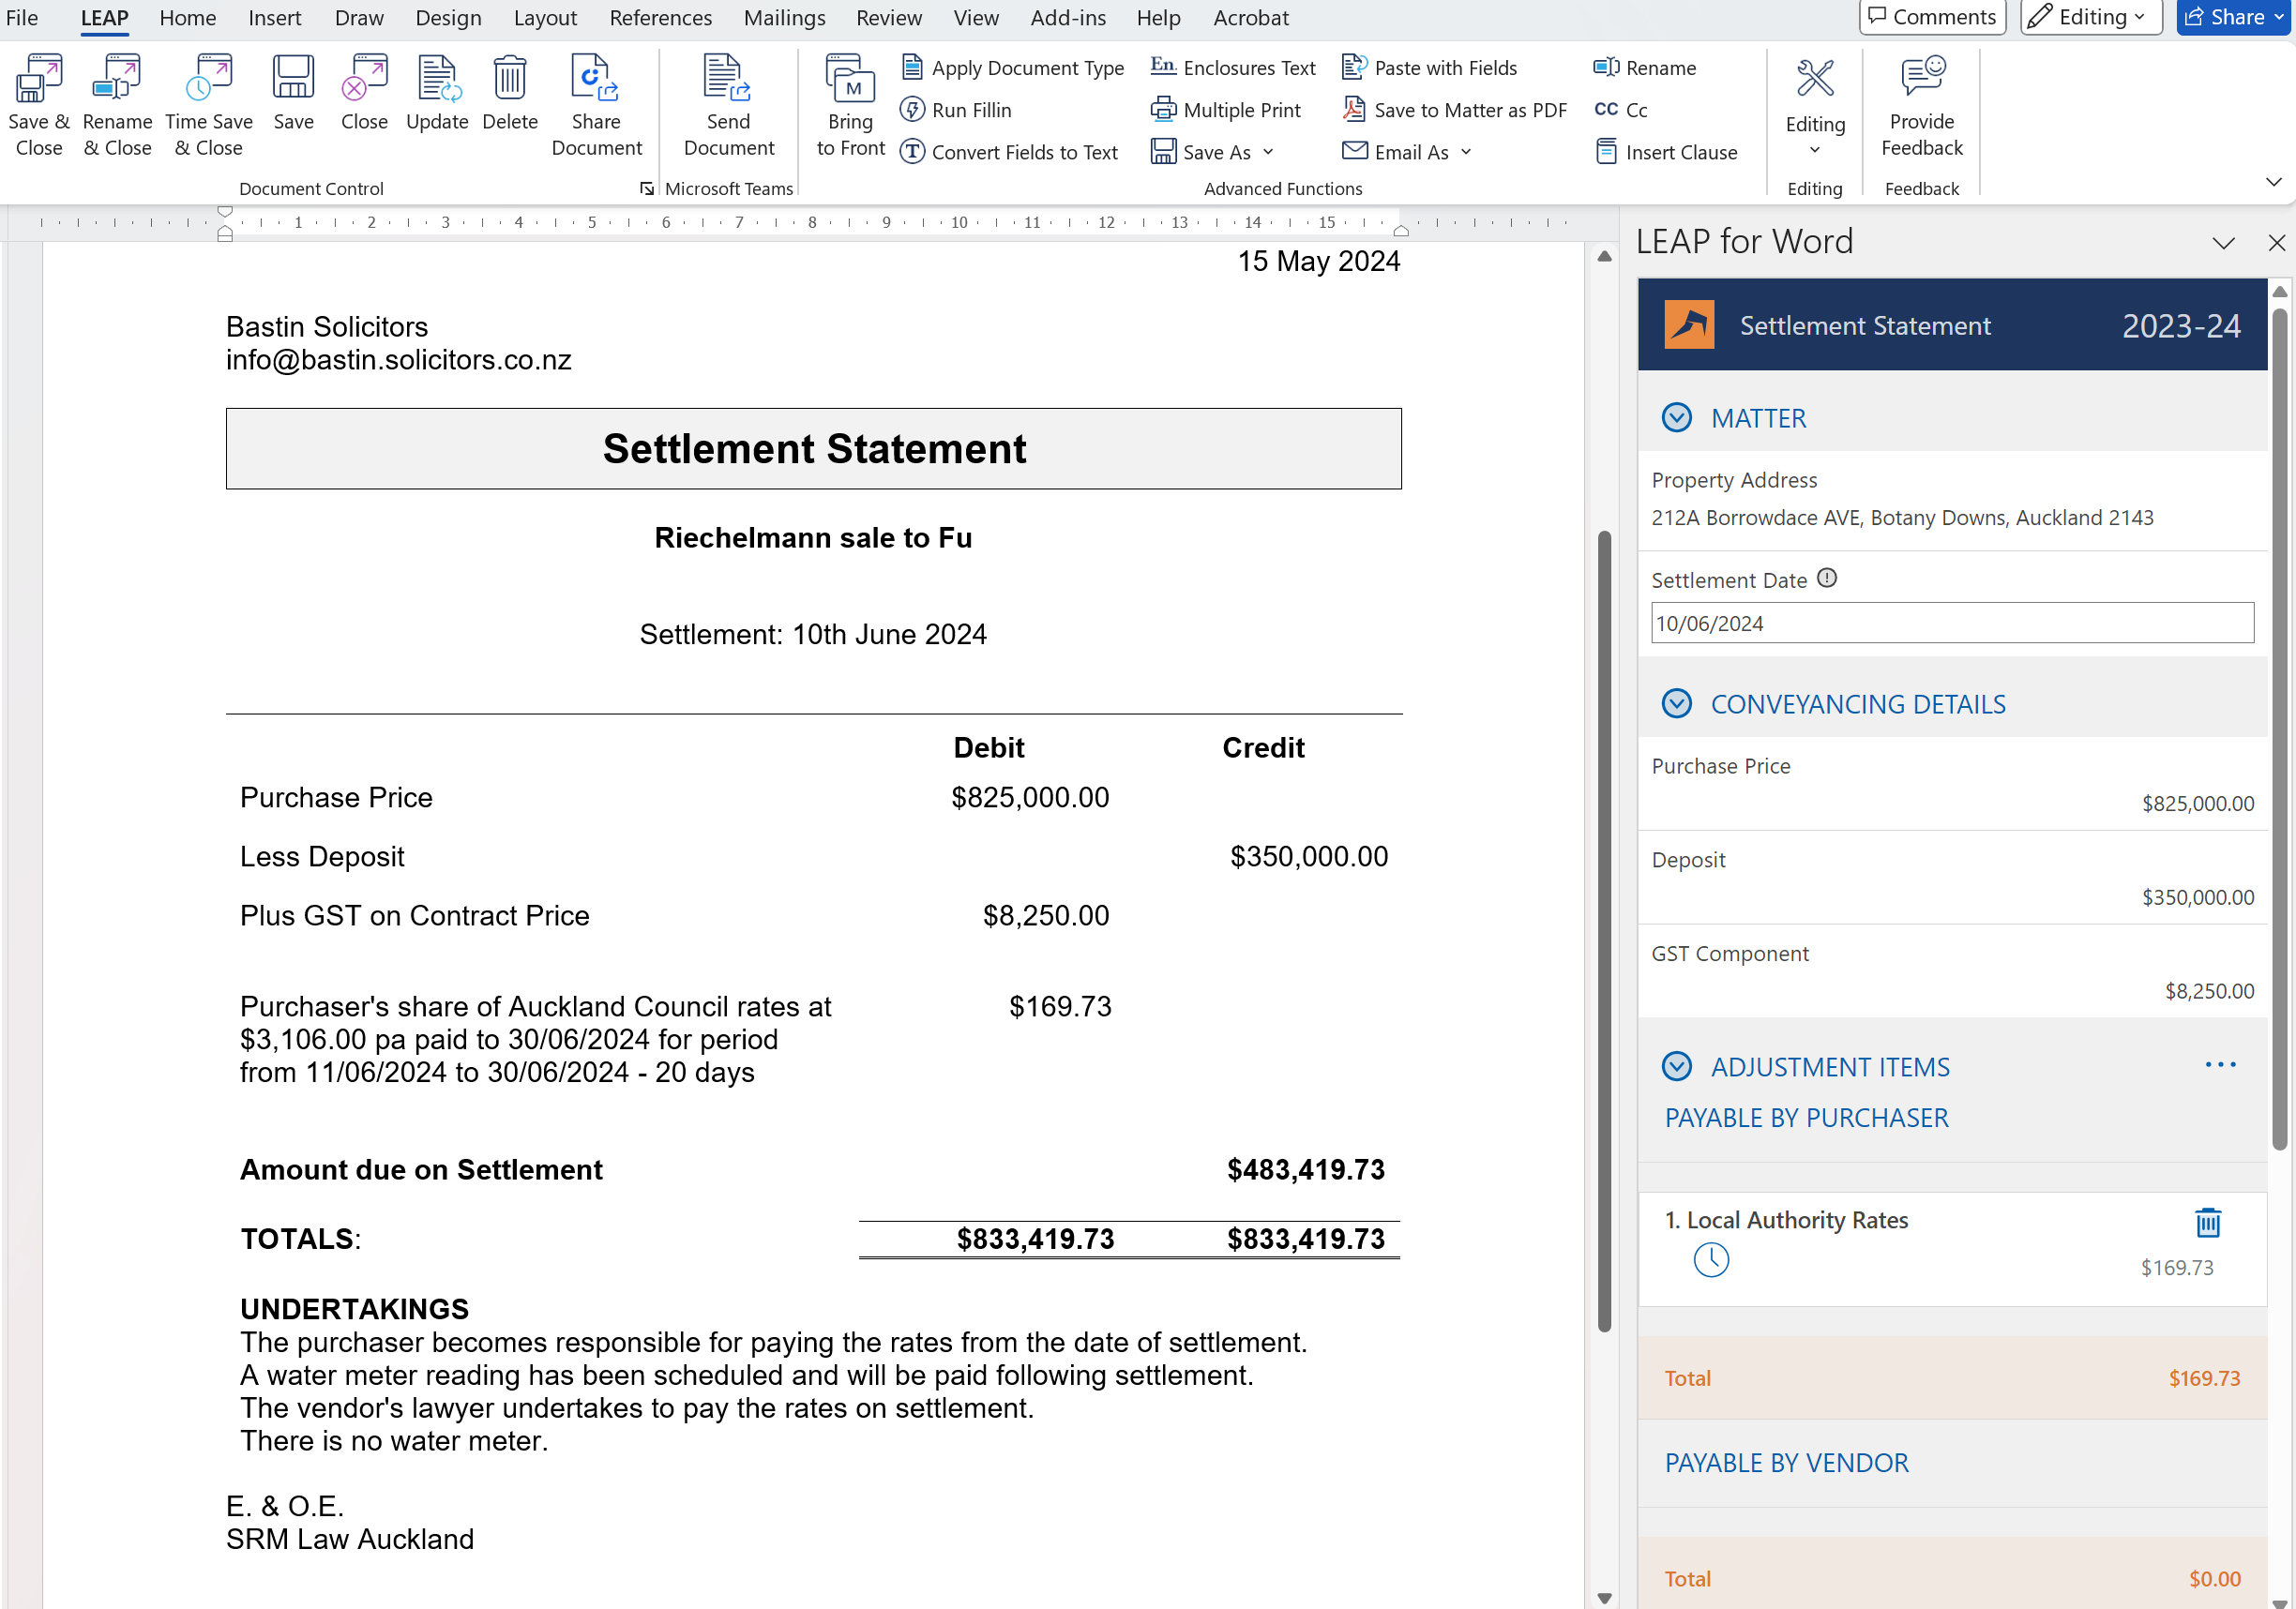Click inside the Settlement Date field
Screen dimensions: 2296x1609
[1951, 622]
